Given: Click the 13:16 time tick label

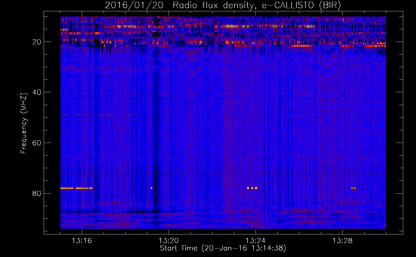Looking at the screenshot, I should [x=82, y=241].
